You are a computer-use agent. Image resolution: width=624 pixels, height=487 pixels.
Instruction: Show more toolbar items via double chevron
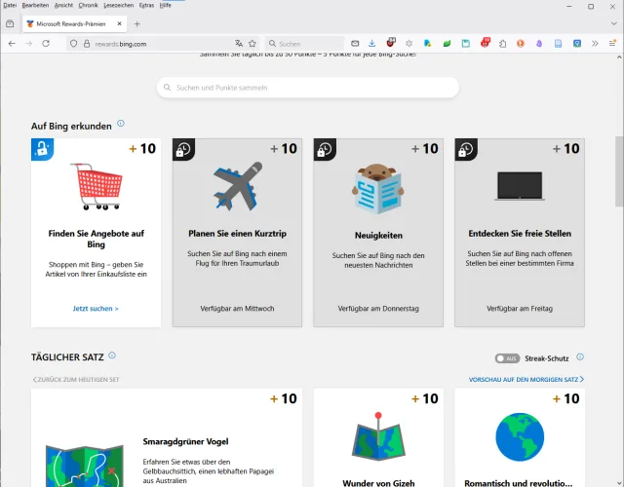[x=595, y=44]
